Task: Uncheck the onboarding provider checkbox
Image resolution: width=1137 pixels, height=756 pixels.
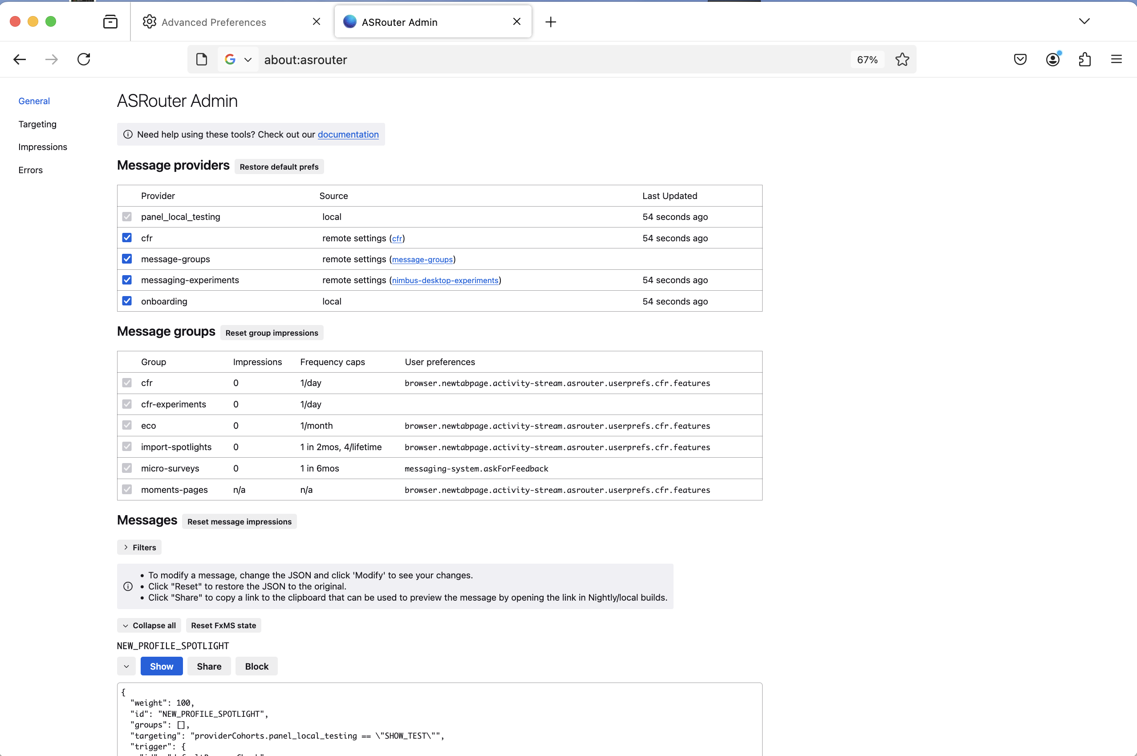Action: (x=127, y=301)
